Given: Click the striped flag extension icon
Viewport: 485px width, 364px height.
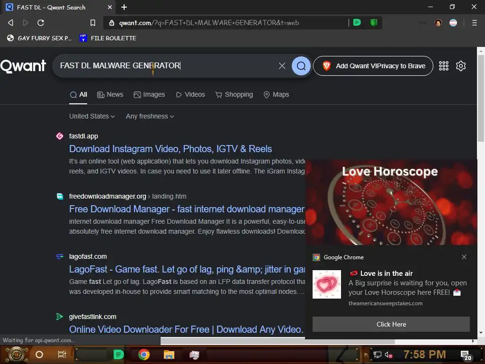Looking at the screenshot, I should (x=453, y=23).
